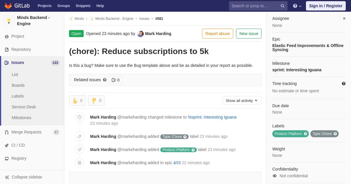Click the Project home icon

pos(7,37)
